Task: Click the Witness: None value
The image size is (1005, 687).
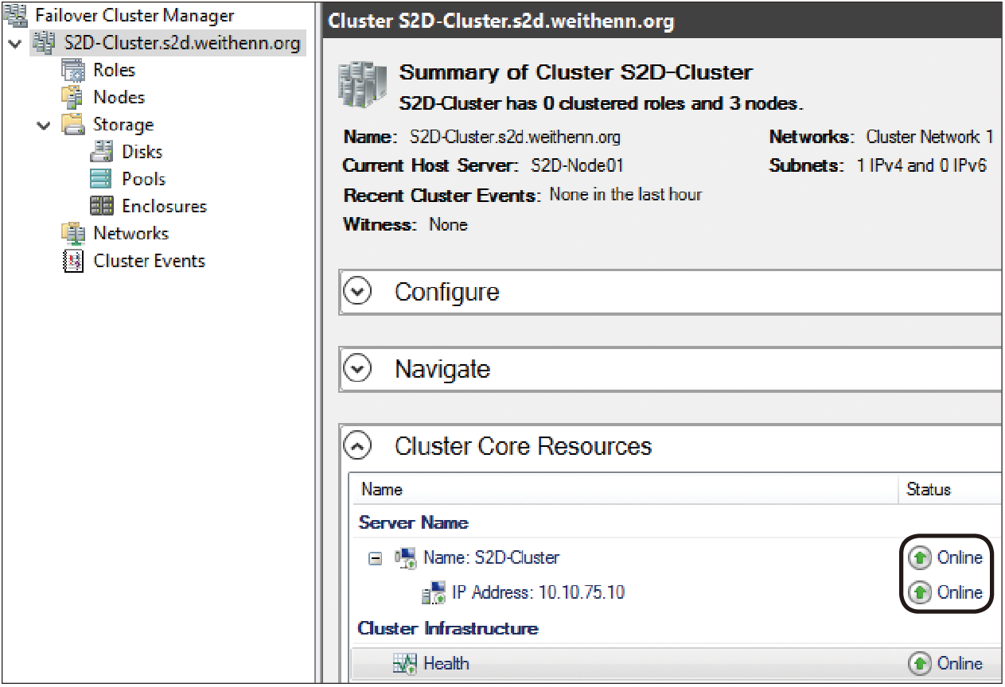Action: [448, 224]
